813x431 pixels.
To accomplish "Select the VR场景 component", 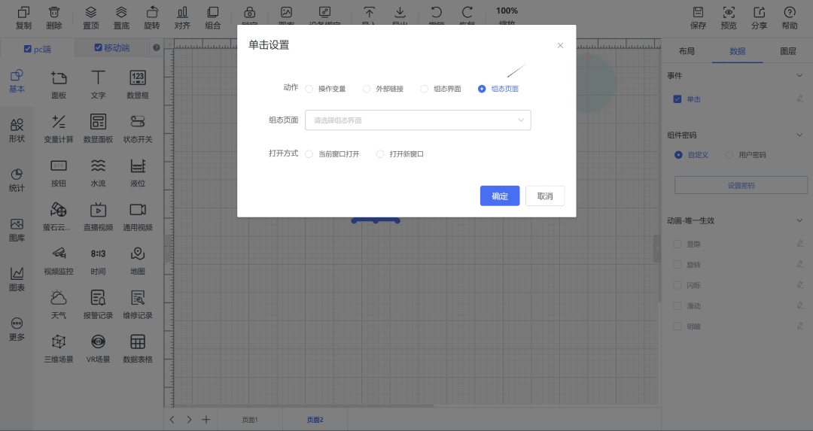I will (x=98, y=348).
